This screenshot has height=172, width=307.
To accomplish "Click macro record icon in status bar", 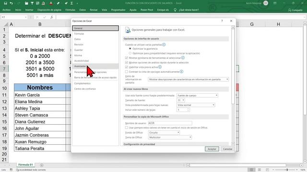I will click(11, 170).
